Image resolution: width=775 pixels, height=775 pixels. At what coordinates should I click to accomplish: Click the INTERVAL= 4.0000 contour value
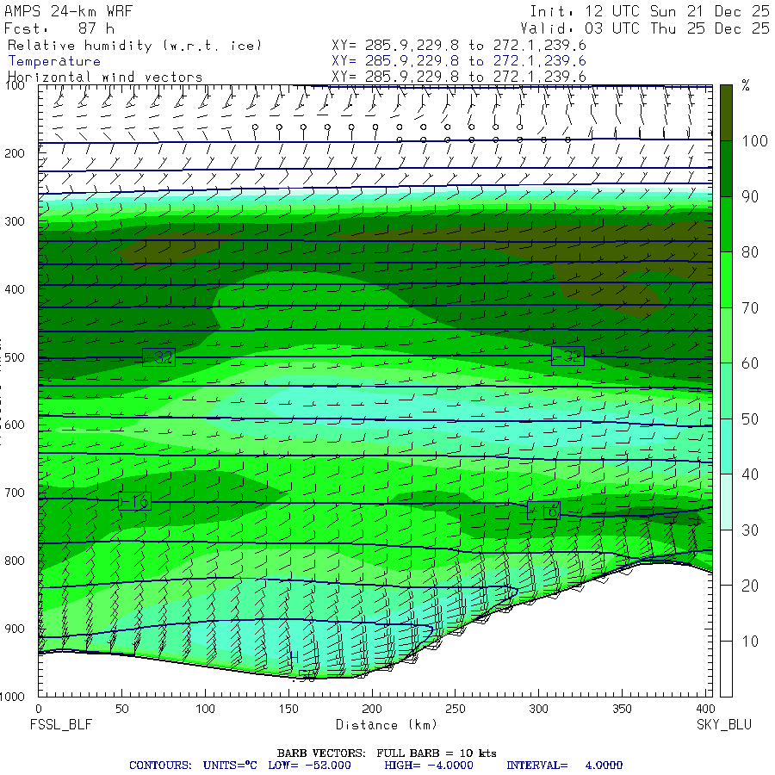coord(564,766)
